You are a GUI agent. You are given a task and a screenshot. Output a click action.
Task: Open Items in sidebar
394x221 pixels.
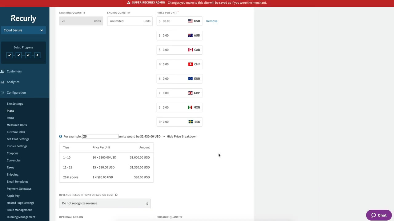[x=10, y=118]
